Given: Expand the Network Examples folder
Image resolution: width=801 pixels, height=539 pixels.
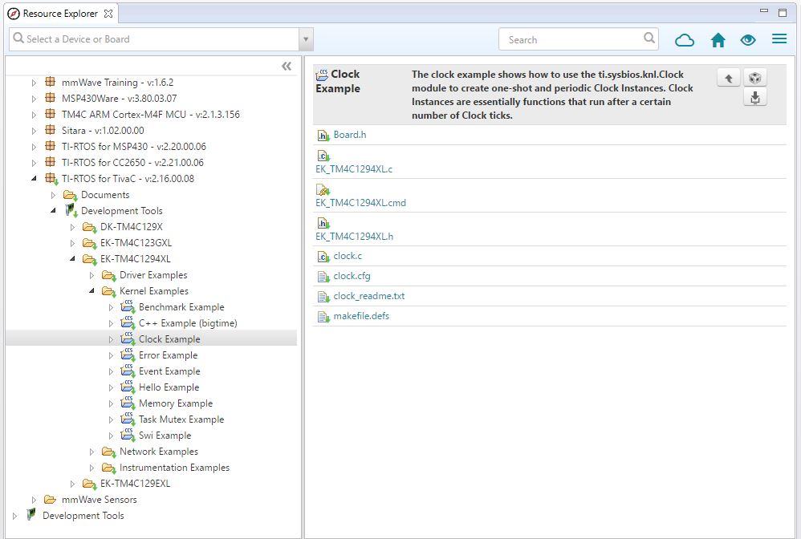Looking at the screenshot, I should pos(92,452).
